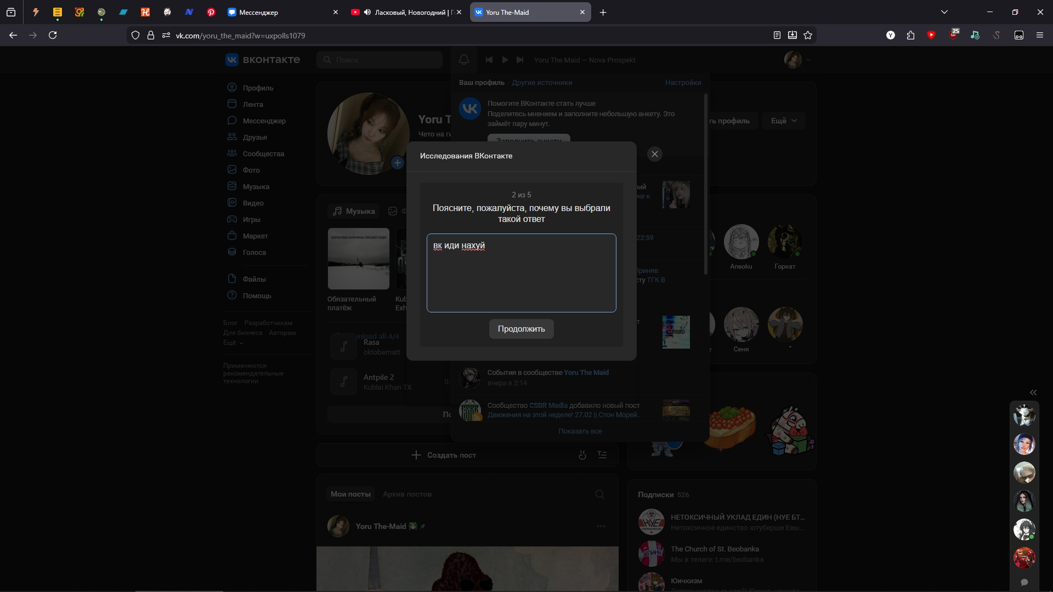1053x592 pixels.
Task: Expand the Ещё profile dropdown
Action: 783,121
